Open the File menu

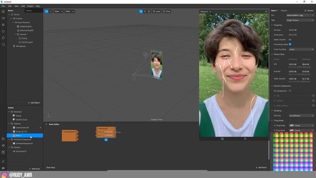[3, 6]
